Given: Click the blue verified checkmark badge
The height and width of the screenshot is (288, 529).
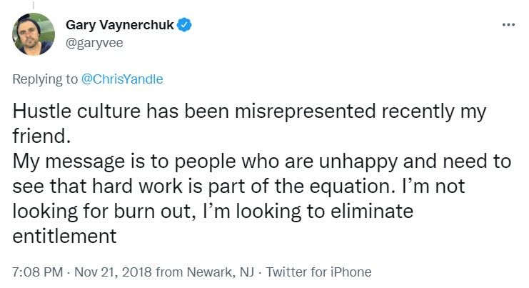Looking at the screenshot, I should [x=184, y=24].
